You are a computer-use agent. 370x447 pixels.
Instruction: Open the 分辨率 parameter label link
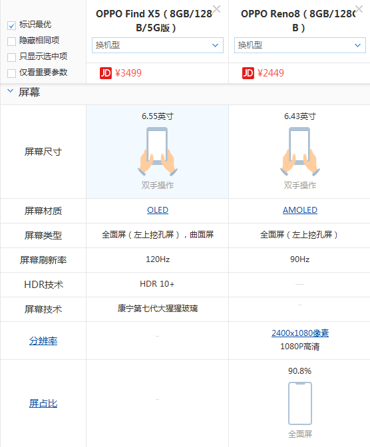43,341
